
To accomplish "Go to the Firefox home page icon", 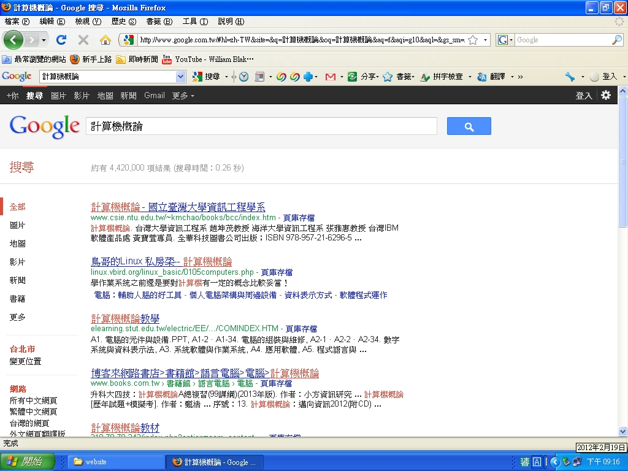I will [105, 40].
